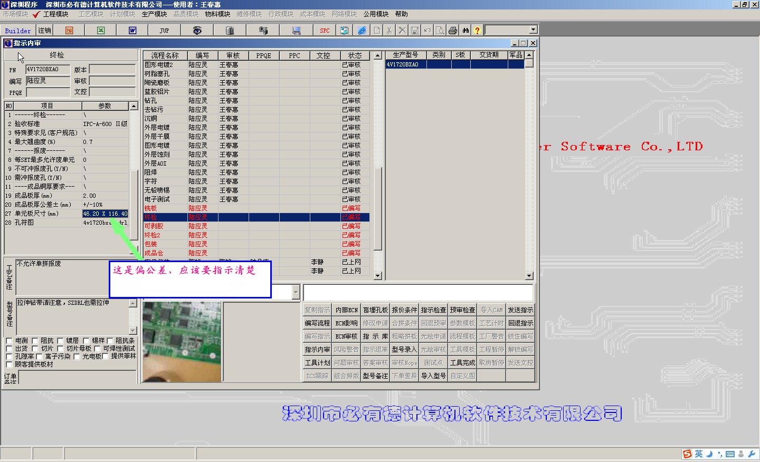Enable the 镀层 checkbox
The width and height of the screenshot is (760, 462).
pos(60,341)
